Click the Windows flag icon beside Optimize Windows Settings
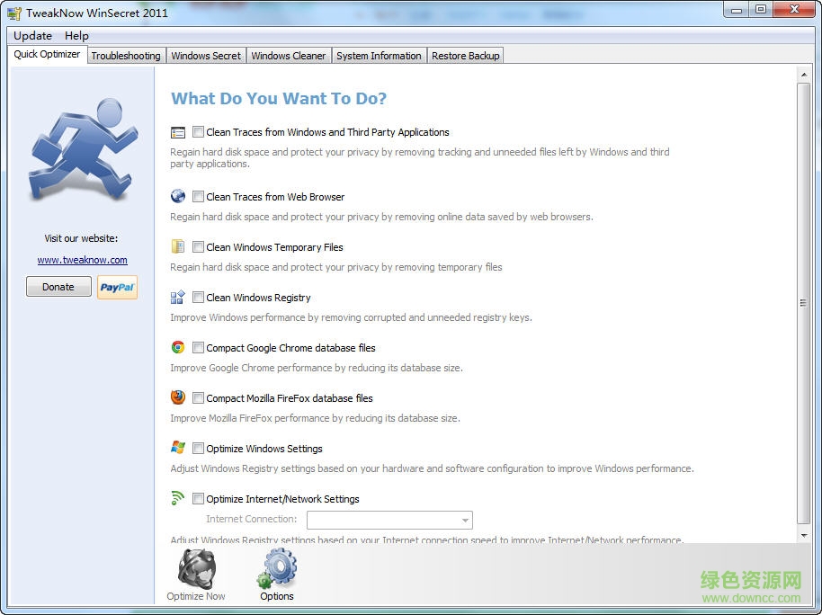This screenshot has width=822, height=615. click(178, 449)
